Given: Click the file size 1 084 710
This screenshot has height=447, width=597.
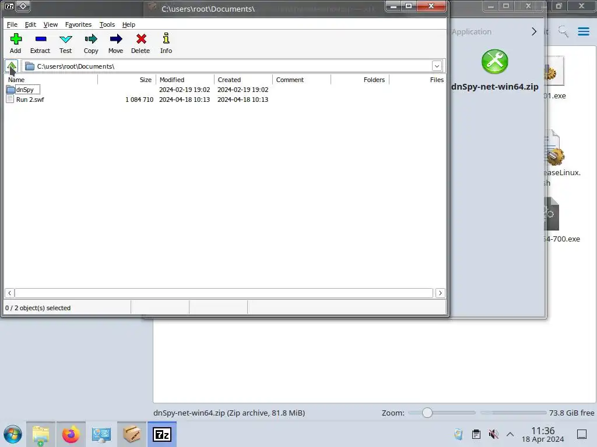Looking at the screenshot, I should (x=139, y=100).
